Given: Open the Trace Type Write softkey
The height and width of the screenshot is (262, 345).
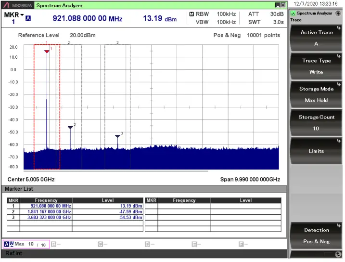Looking at the screenshot, I should point(316,66).
